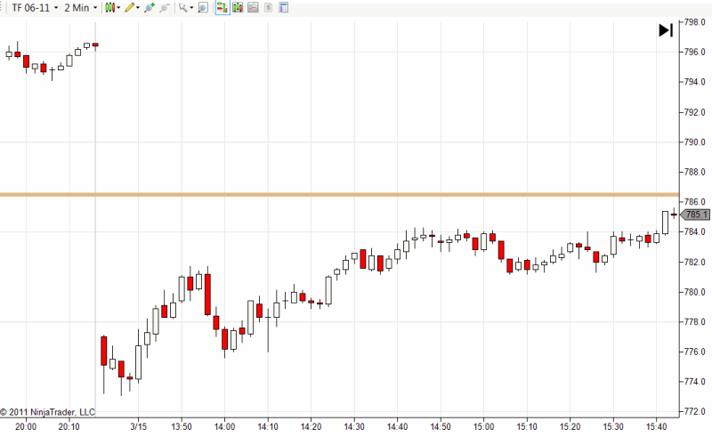Click the 785.1 current price marker
This screenshot has height=437, width=712.
(x=695, y=214)
